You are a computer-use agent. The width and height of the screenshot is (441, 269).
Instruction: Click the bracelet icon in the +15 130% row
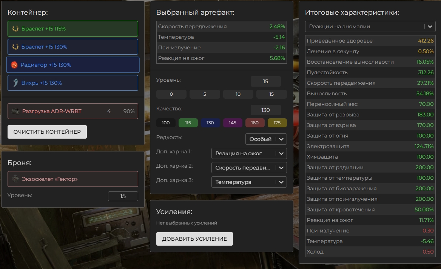click(15, 47)
